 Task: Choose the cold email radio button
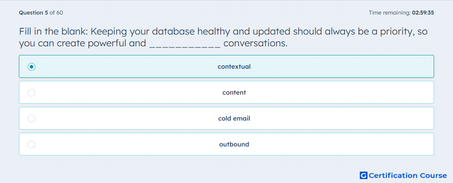[x=32, y=119]
